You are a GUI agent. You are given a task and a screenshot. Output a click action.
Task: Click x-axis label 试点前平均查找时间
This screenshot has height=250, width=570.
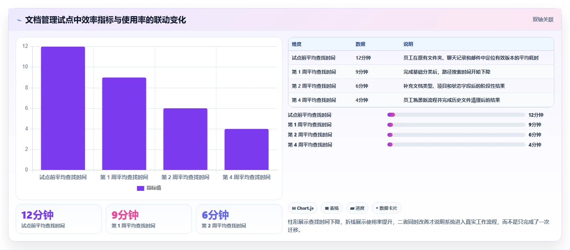pyautogui.click(x=63, y=177)
